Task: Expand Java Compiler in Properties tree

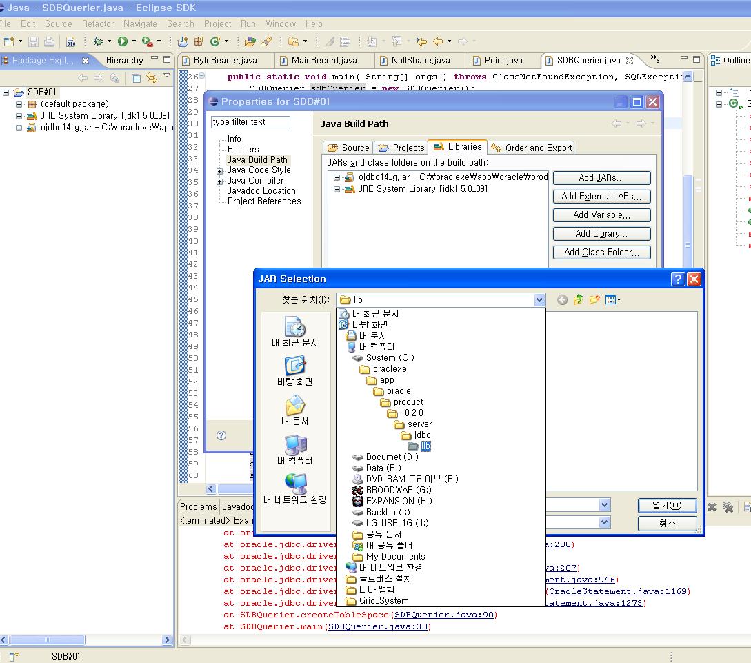Action: [x=219, y=181]
